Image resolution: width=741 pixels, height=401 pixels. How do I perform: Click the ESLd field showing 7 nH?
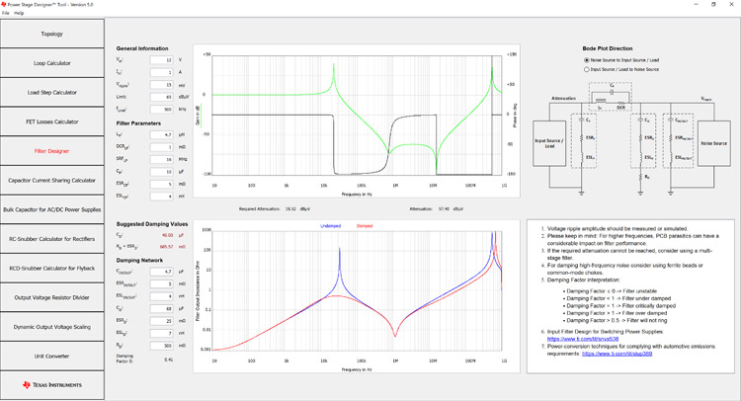(x=162, y=333)
